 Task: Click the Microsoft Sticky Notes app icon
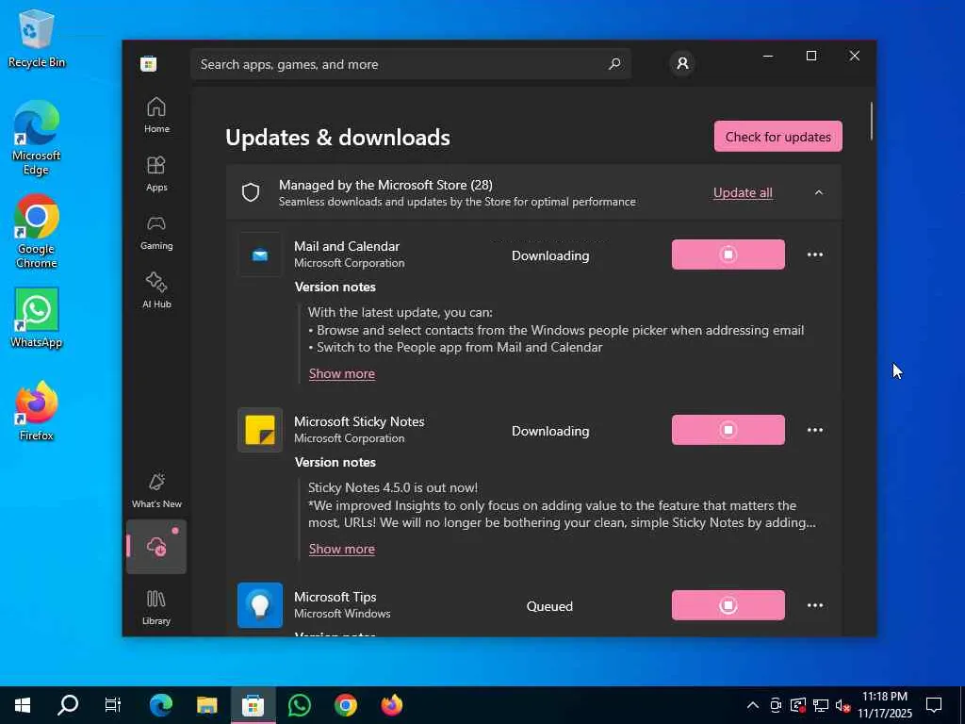[260, 430]
